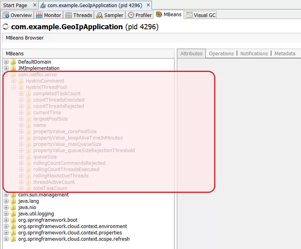This screenshot has height=249, width=301.
Task: Click the Monitor chart icon
Action: pos(39,15)
